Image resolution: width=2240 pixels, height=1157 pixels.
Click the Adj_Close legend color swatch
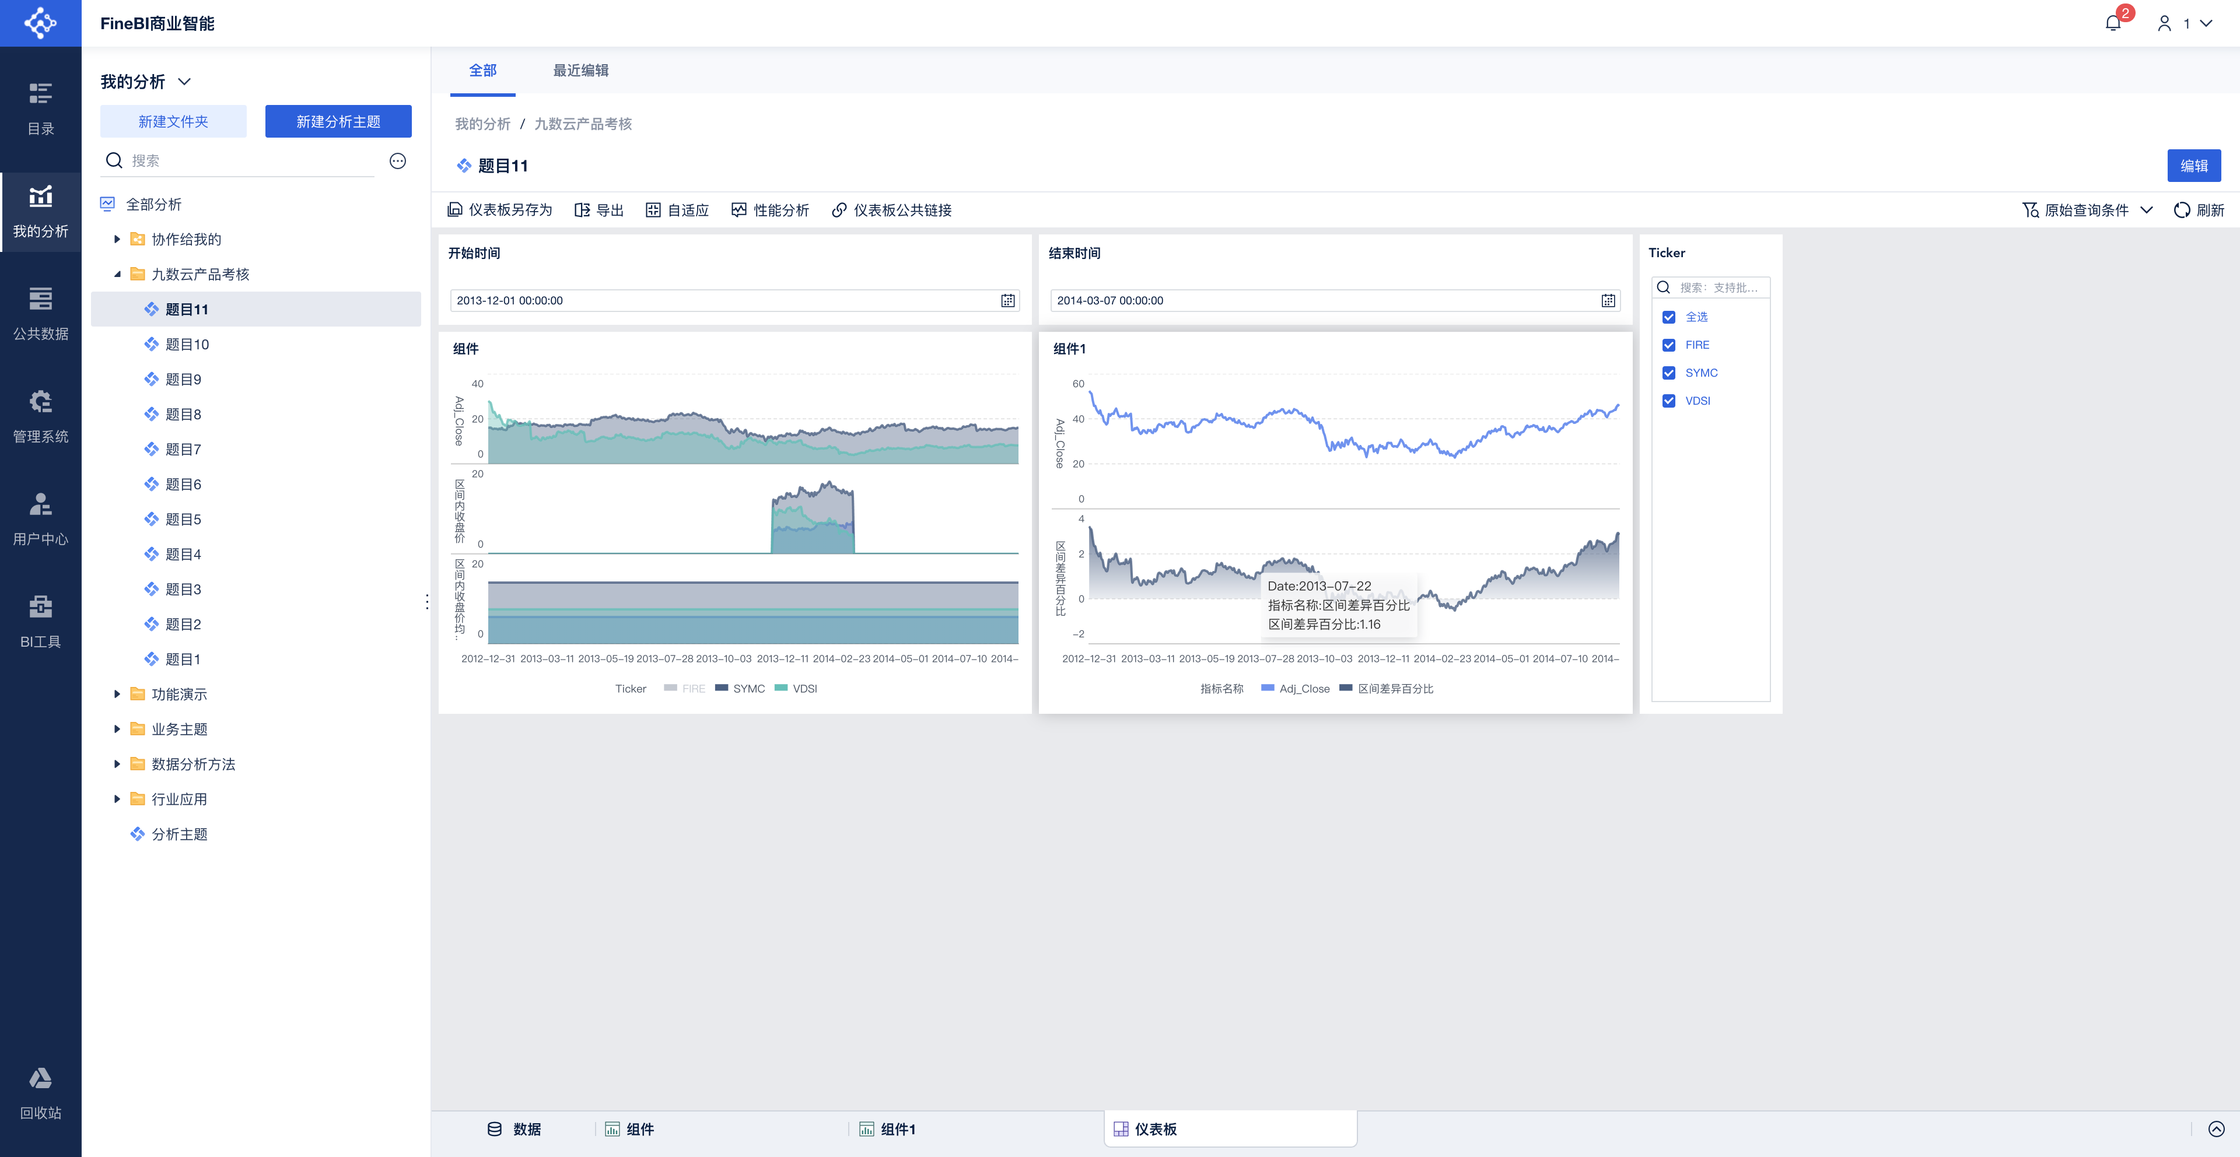pyautogui.click(x=1267, y=688)
